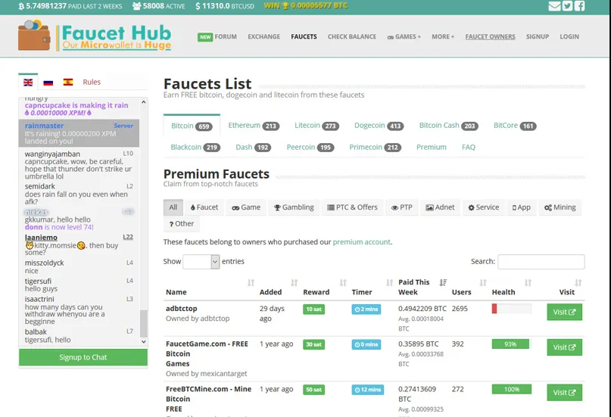Select the English flag chat tab
This screenshot has width=611, height=417.
click(28, 82)
